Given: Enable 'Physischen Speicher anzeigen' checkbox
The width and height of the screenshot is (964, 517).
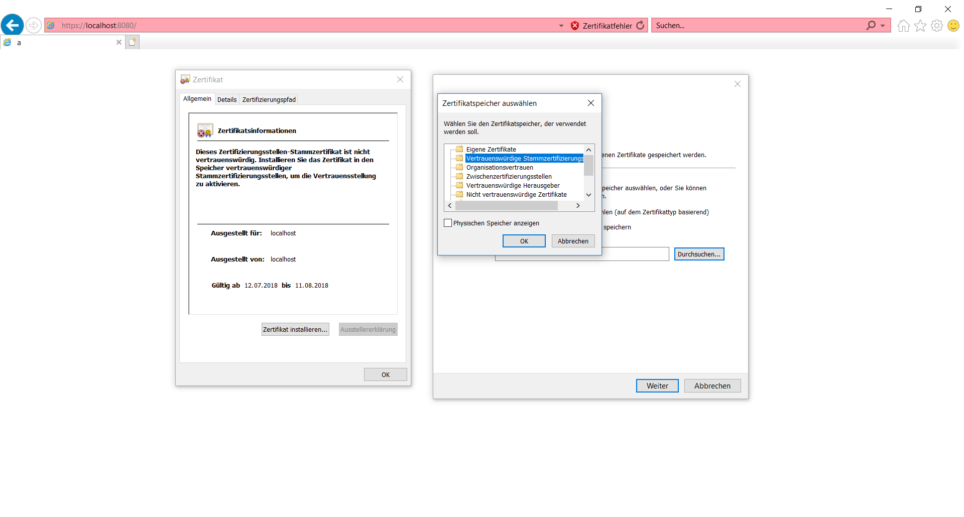Looking at the screenshot, I should (x=448, y=223).
